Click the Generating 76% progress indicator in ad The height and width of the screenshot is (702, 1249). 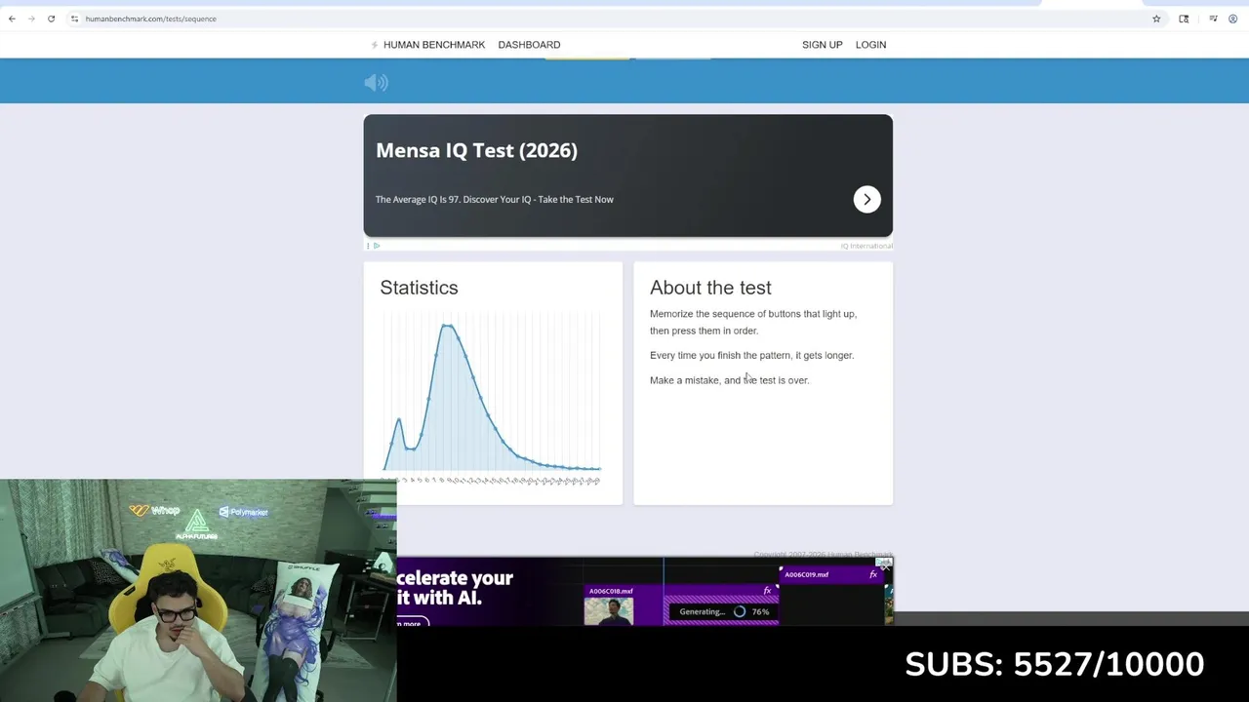[x=722, y=611]
